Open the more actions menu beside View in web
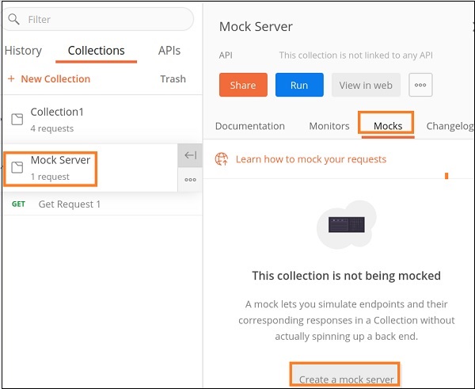Screen dimensions: 475x389 tap(419, 86)
